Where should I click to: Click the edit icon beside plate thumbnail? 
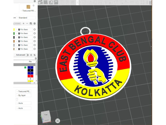tap(34, 6)
